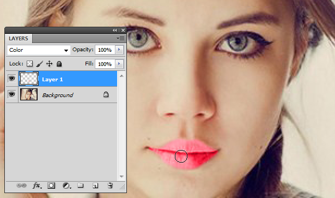The height and width of the screenshot is (198, 335).
Task: Open the Fill slider arrow
Action: [119, 64]
